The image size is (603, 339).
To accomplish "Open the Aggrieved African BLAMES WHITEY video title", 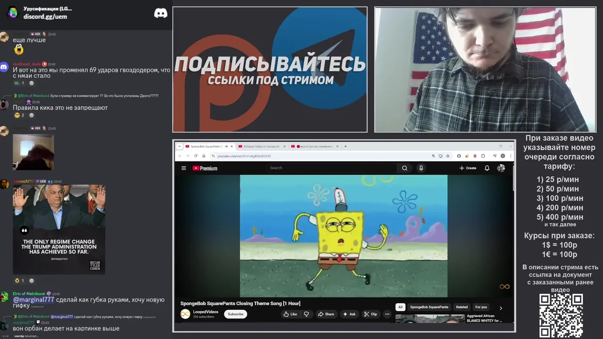I will (x=484, y=318).
